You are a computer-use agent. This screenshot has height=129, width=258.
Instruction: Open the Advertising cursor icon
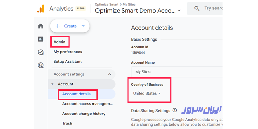(x=40, y=65)
